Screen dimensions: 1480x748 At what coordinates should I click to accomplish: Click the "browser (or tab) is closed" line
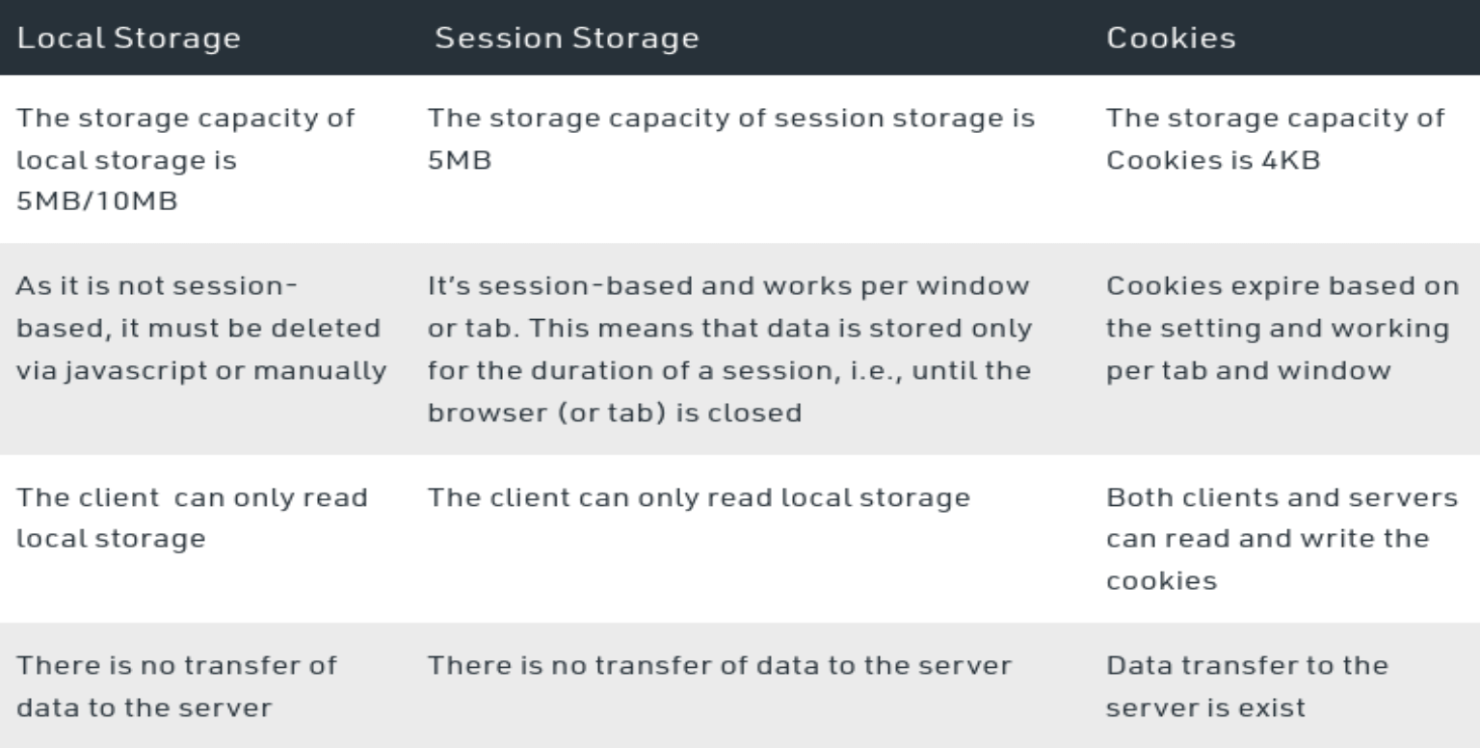(x=614, y=413)
